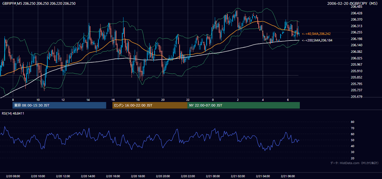This screenshot has height=179, width=382.
Task: Click price level 205.737 on the axis
Action: pos(356,90)
